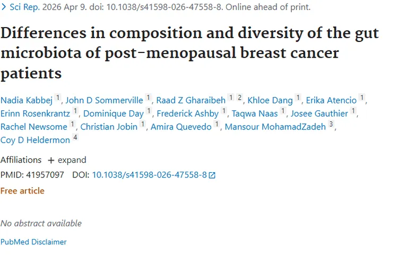Screen dimensions: 398x265
Task: Click author Khloe Dang
Action: click(x=270, y=100)
